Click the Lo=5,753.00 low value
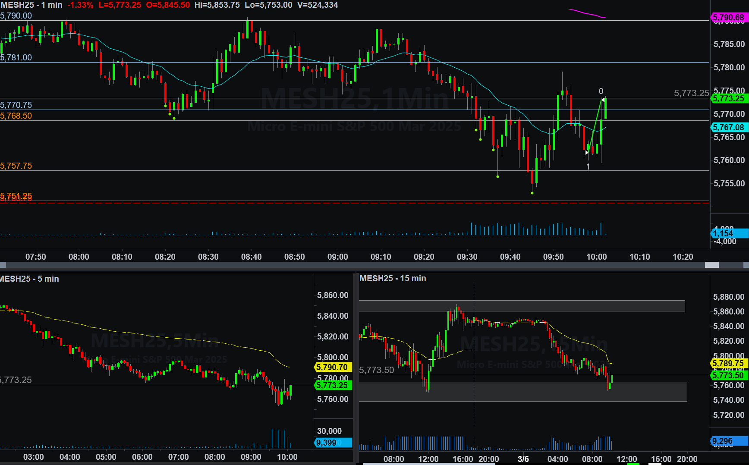This screenshot has width=749, height=465. 268,5
